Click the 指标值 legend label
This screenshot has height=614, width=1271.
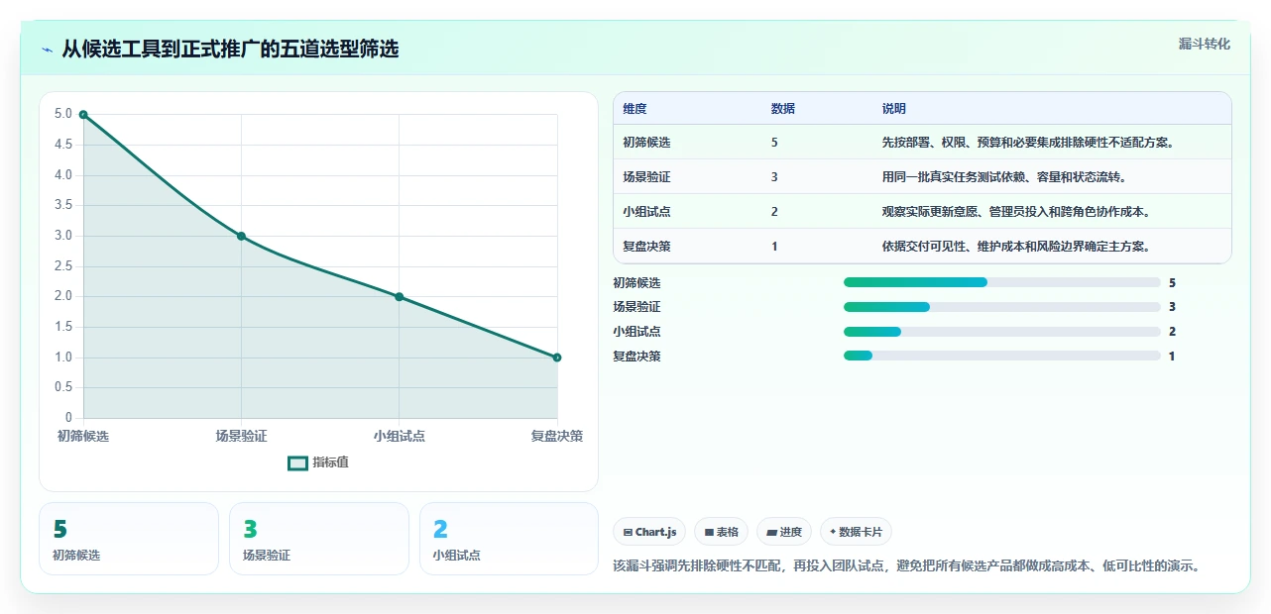331,462
